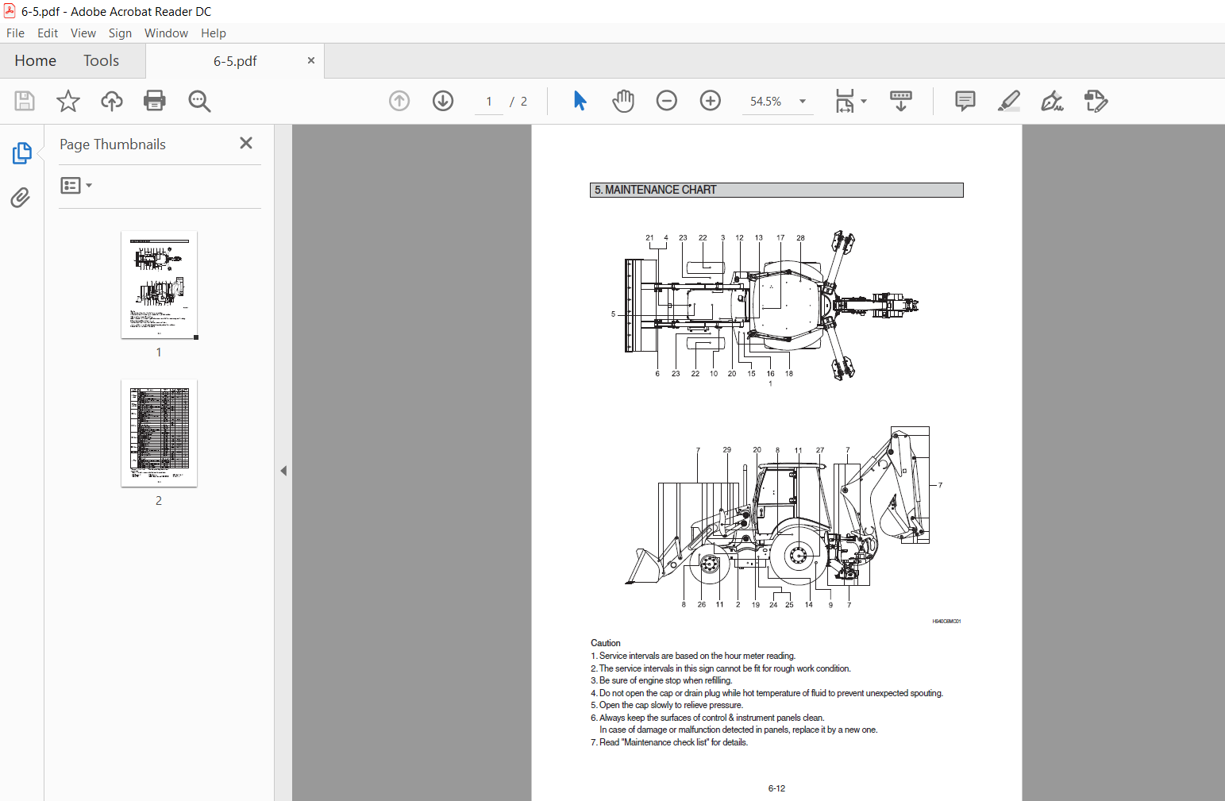Add the document to starred files
This screenshot has height=801, width=1225.
pyautogui.click(x=68, y=101)
